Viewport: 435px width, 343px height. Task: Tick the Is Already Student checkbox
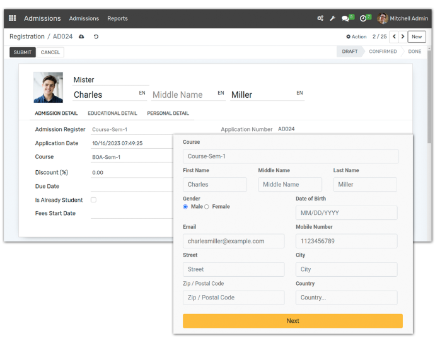click(93, 200)
